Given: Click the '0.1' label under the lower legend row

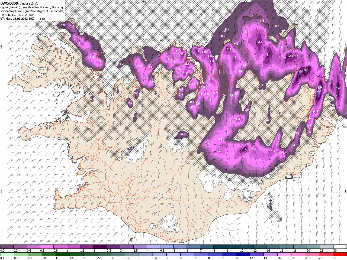Looking at the screenshot, I should [x=2, y=258].
